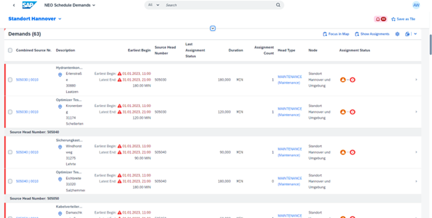Toggle the select-all checkbox in table header
432x218 pixels.
10,50
